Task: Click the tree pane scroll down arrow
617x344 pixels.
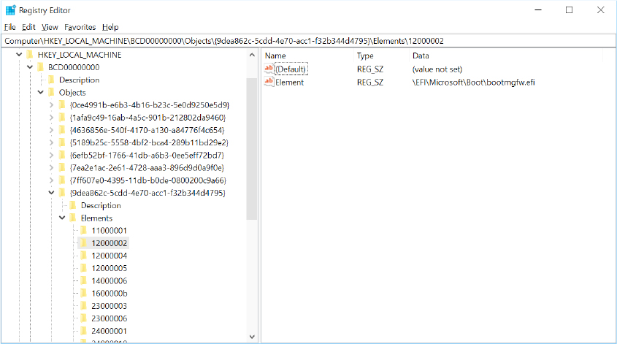Action: pos(252,337)
